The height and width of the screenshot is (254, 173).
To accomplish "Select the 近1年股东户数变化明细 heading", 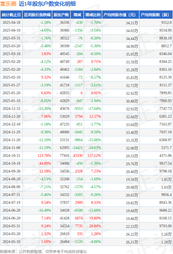I will pos(47,4).
